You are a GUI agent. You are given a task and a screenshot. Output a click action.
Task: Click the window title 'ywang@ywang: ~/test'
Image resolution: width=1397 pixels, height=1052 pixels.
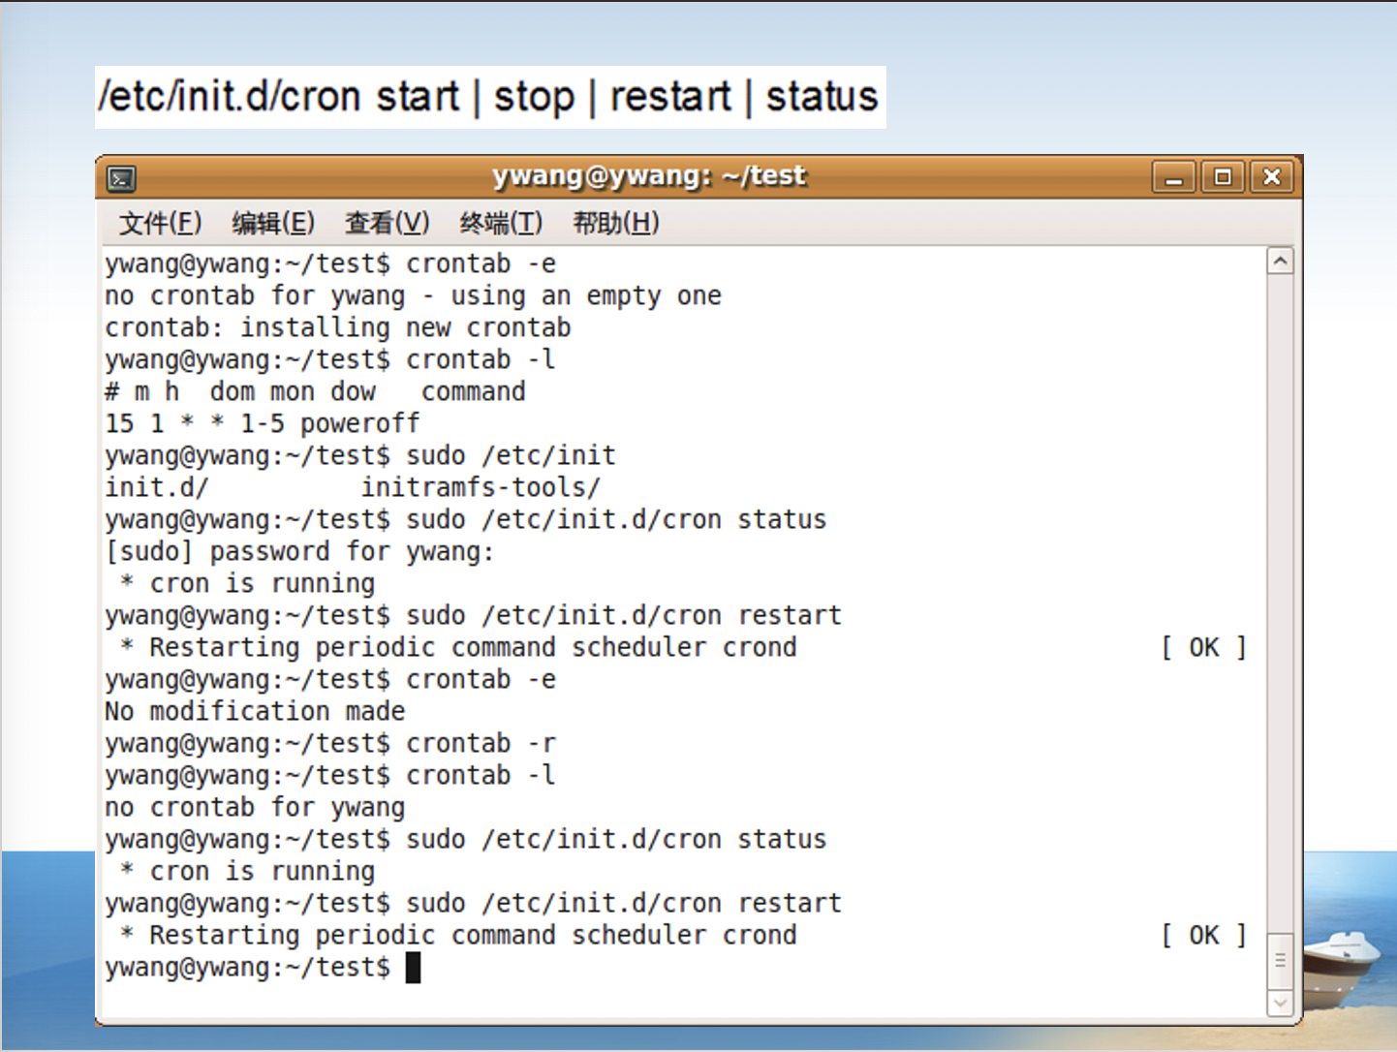(649, 176)
